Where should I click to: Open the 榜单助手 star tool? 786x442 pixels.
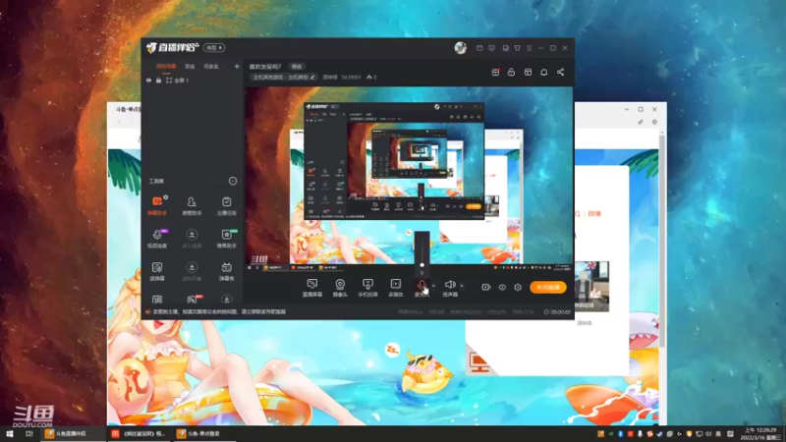coord(227,239)
